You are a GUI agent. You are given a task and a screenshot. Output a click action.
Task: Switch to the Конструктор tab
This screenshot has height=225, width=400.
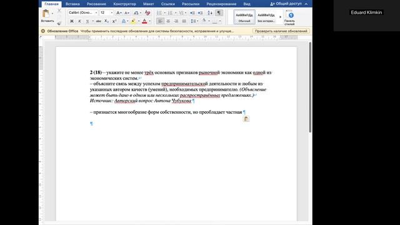point(125,4)
